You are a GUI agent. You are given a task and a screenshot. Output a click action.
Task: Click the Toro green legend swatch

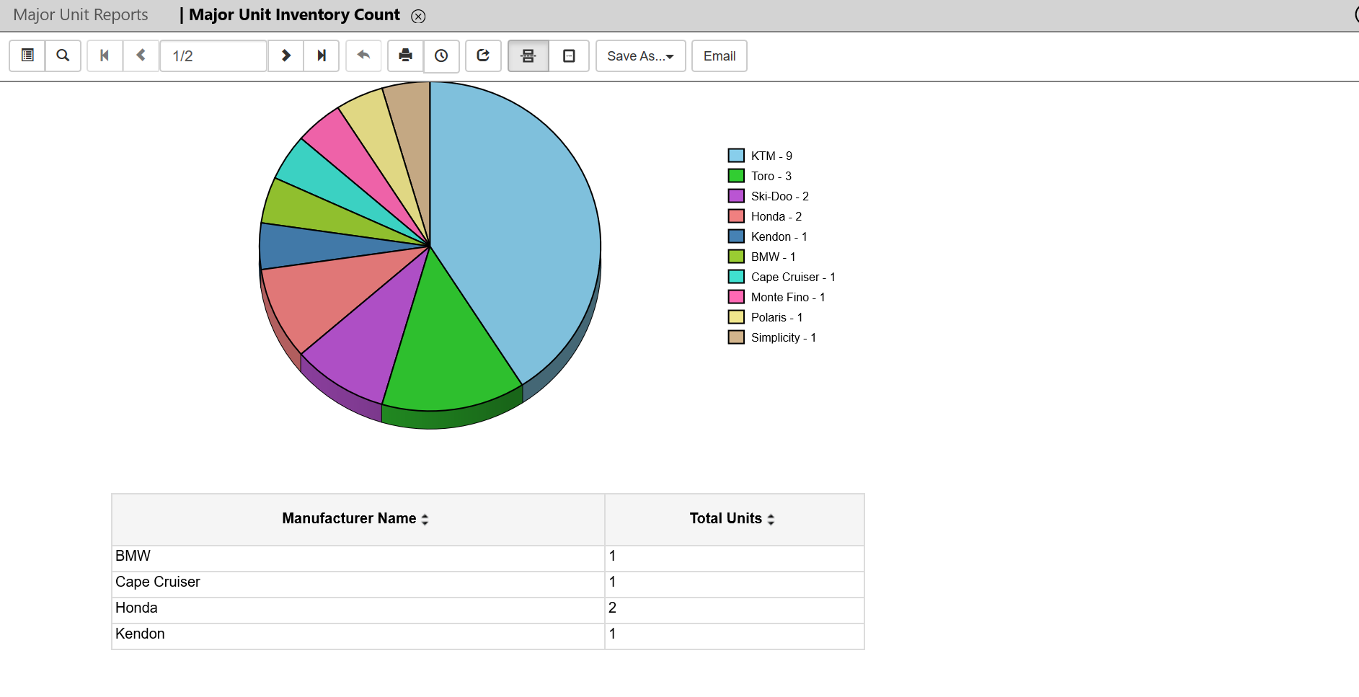(736, 175)
